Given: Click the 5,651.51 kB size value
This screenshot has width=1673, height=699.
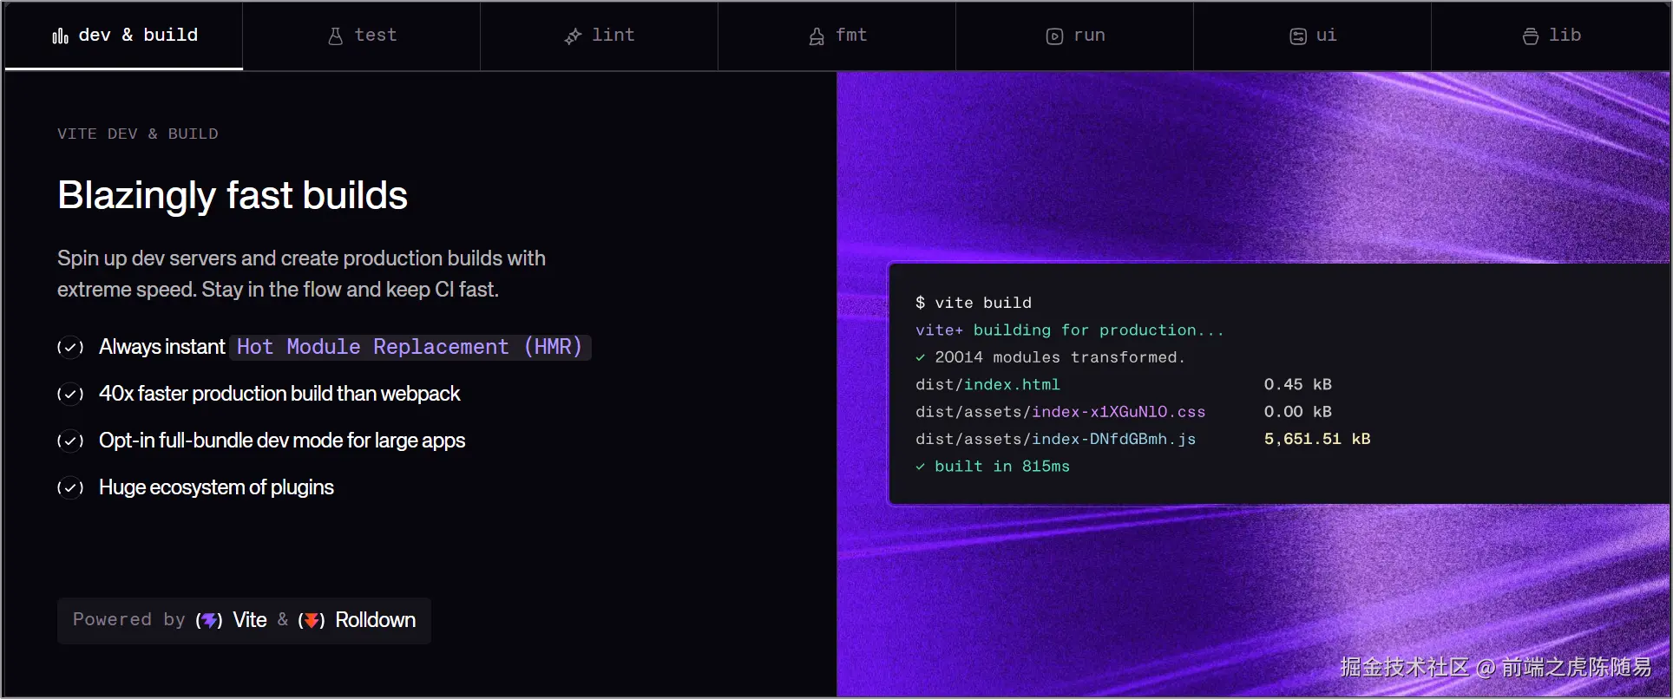Looking at the screenshot, I should [1317, 439].
